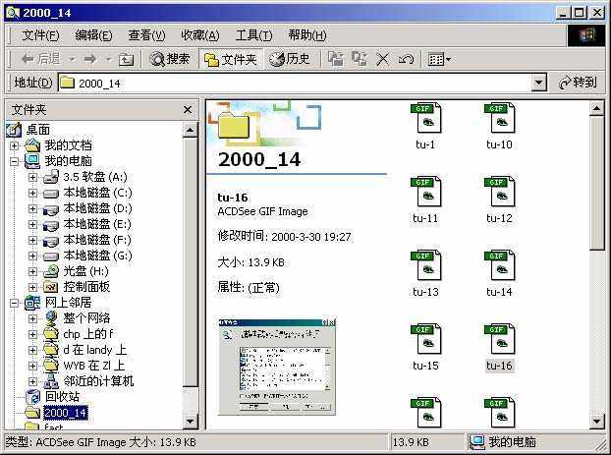
Task: Open the 工具(T) menu
Action: (x=253, y=35)
